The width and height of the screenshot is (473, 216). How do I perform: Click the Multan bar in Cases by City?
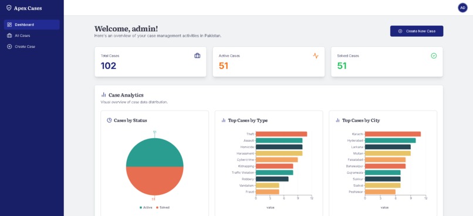click(x=388, y=153)
